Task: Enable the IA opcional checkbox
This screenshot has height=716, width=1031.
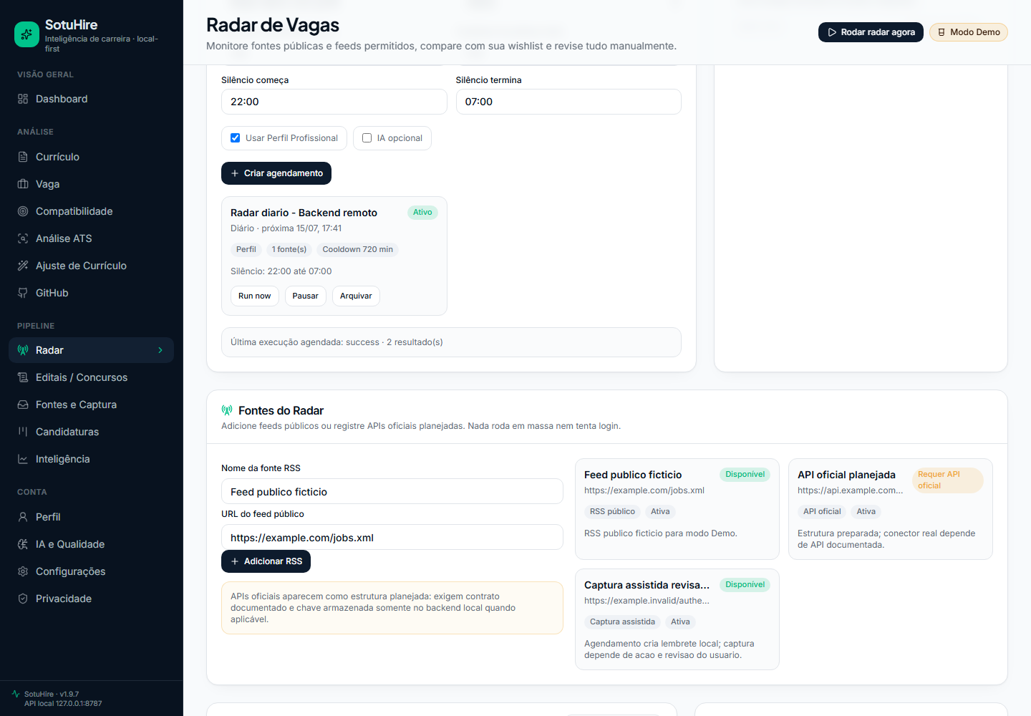Action: [367, 138]
